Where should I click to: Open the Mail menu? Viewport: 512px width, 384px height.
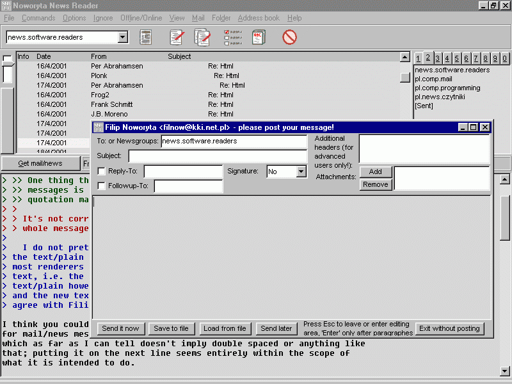pyautogui.click(x=198, y=18)
